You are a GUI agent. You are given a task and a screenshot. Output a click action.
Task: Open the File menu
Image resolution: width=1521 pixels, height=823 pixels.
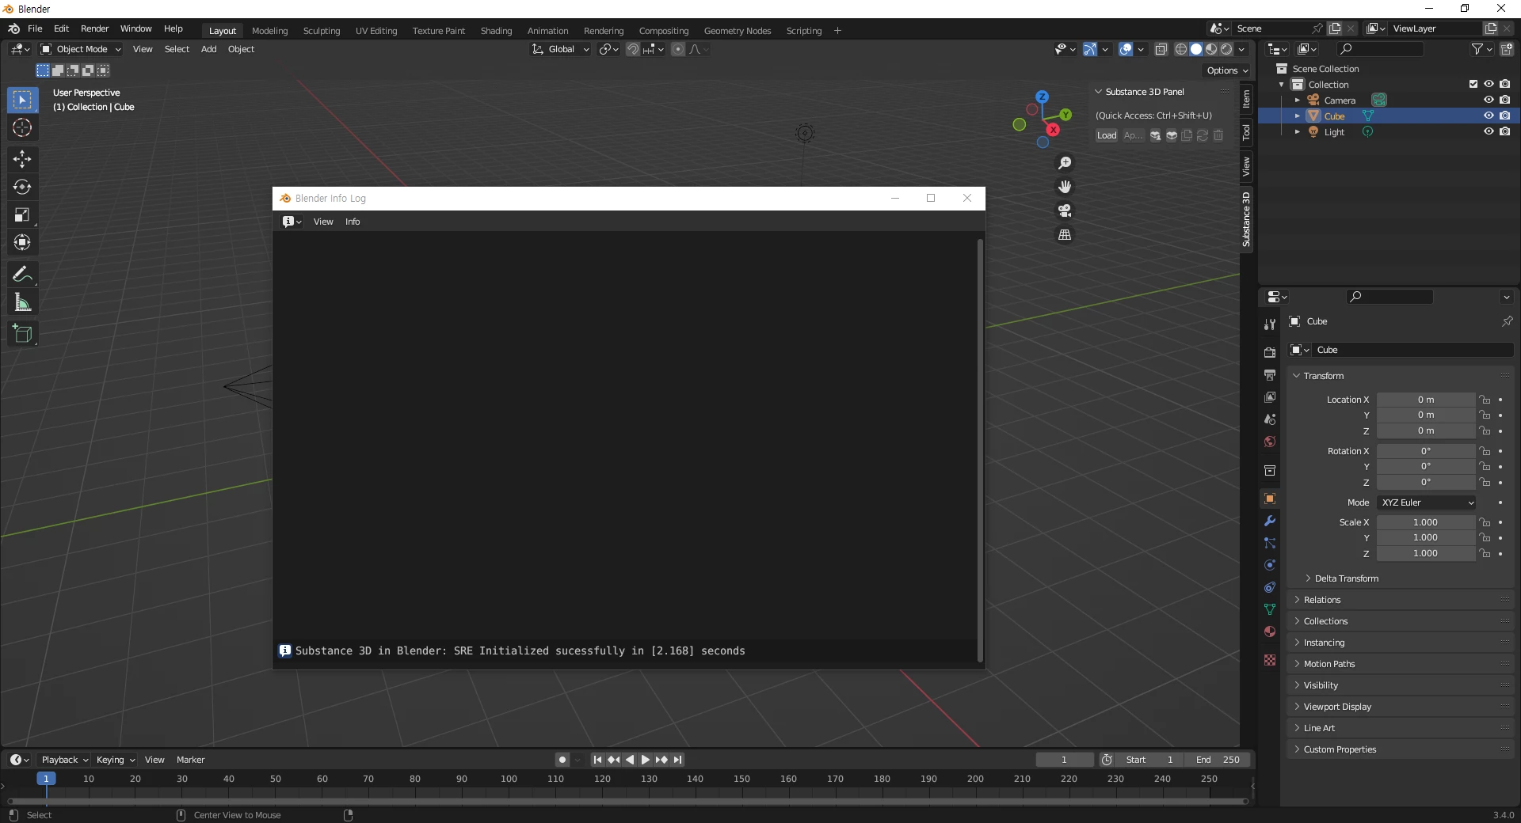35,28
